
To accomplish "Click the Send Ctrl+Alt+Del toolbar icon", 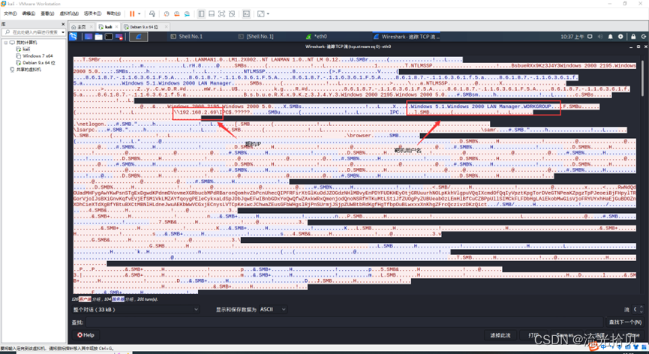I will coord(152,13).
